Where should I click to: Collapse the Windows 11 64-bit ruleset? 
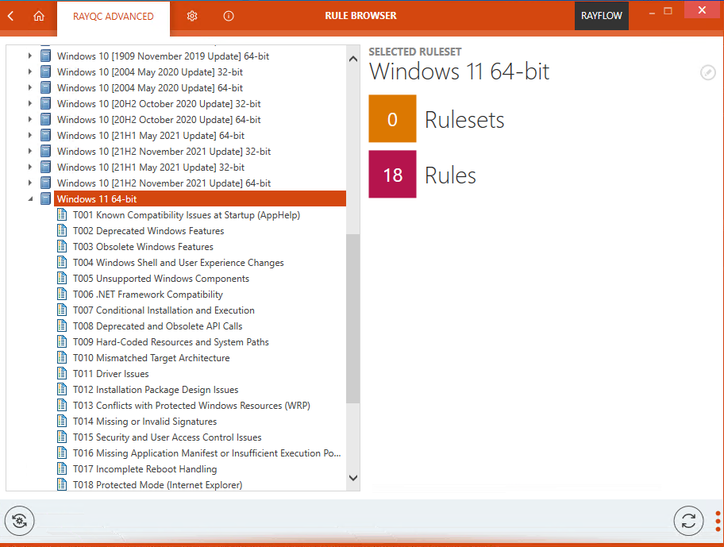click(30, 199)
